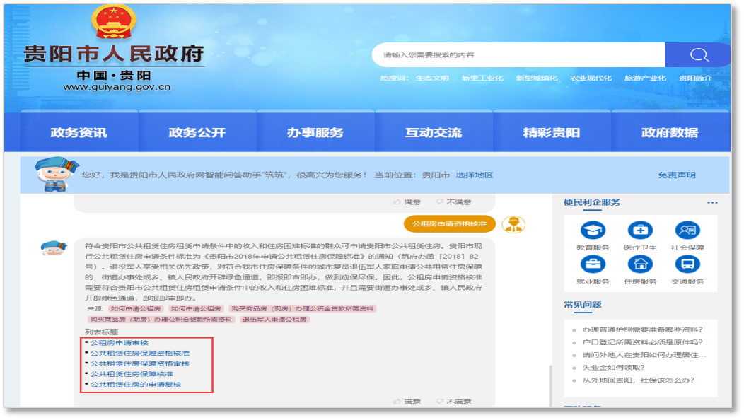The image size is (744, 420).
Task: Open list item 公共租赁住房的申请复核
Action: [136, 385]
